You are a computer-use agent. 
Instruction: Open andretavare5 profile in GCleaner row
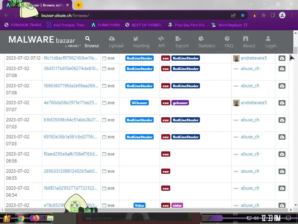254,102
